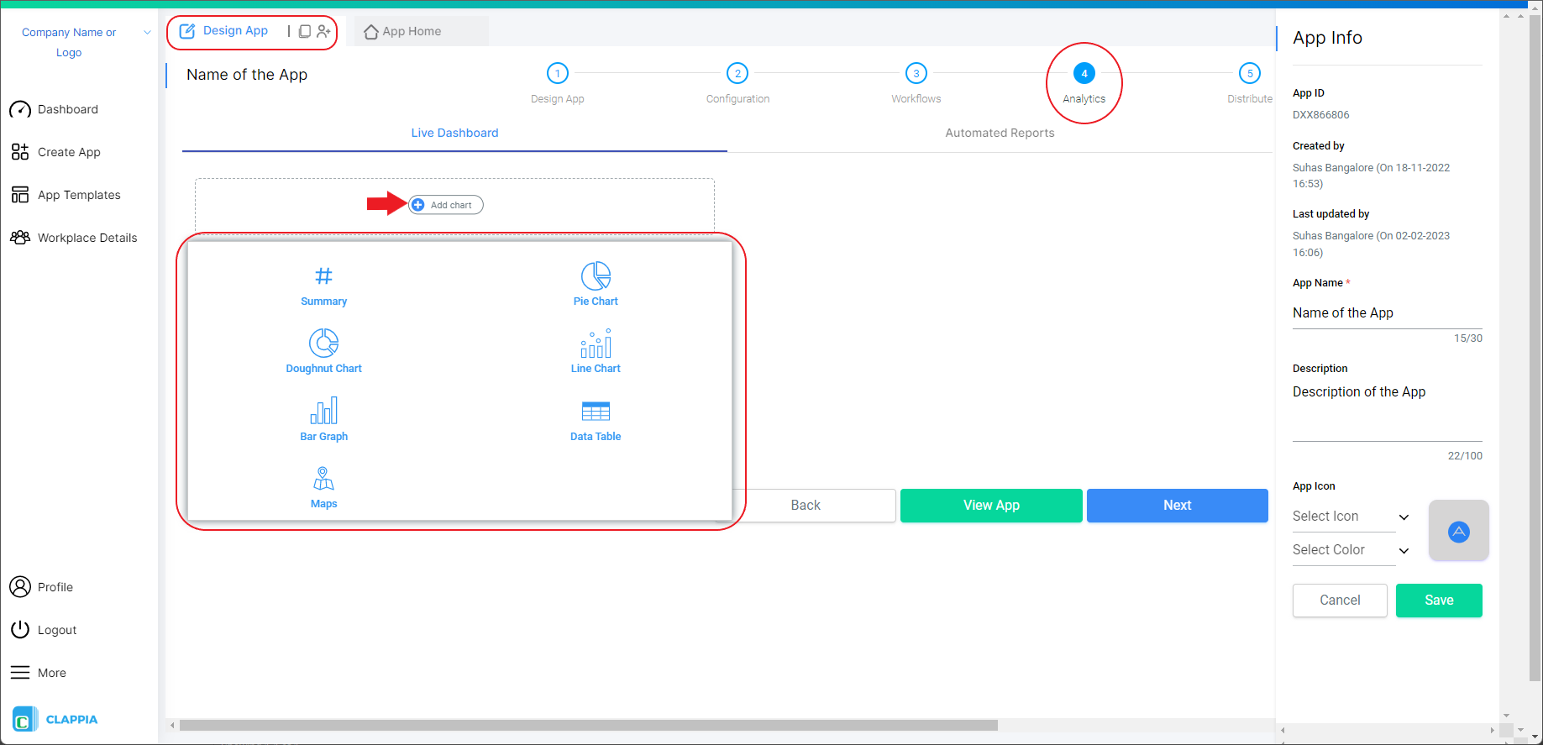Click the add user icon
This screenshot has width=1543, height=745.
coord(323,31)
